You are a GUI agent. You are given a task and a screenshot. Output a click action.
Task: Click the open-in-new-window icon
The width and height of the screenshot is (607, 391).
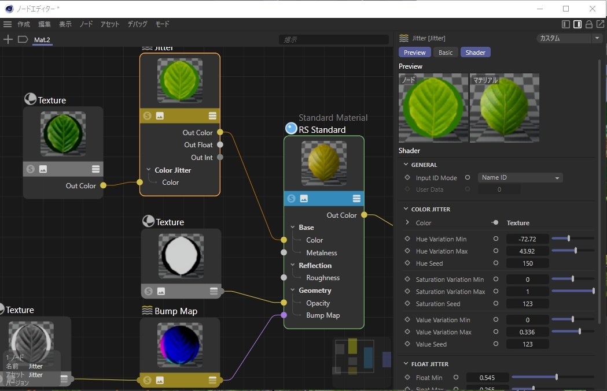click(600, 24)
